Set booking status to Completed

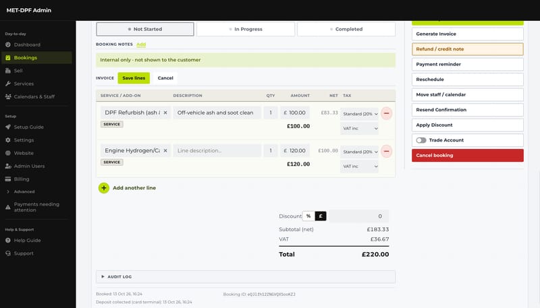346,29
